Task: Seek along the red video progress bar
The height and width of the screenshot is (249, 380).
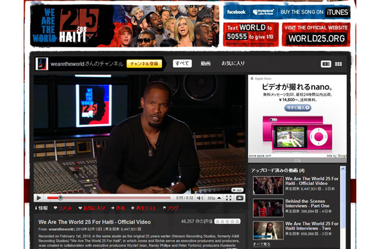Action: (108, 198)
